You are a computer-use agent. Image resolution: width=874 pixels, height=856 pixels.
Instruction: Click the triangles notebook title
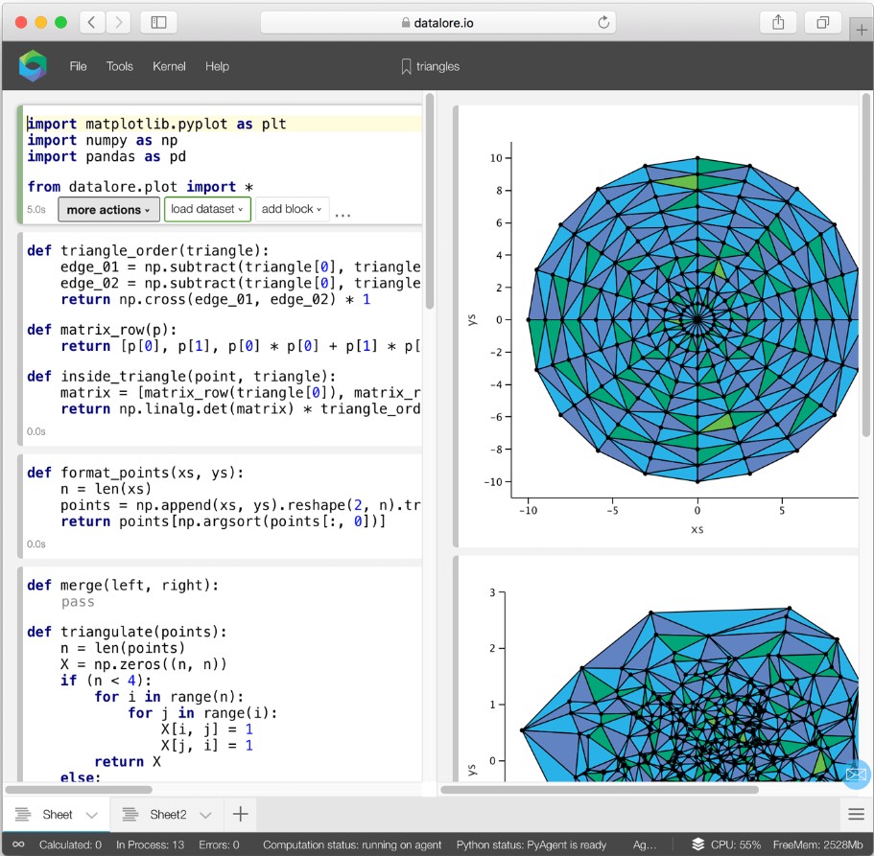[x=437, y=66]
